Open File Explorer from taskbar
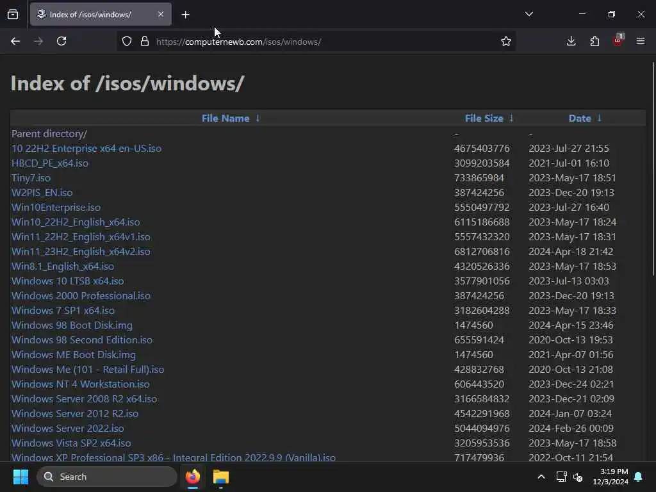 [221, 477]
